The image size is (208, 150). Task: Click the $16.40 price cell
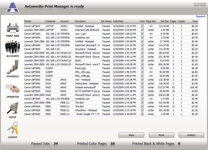(x=194, y=87)
